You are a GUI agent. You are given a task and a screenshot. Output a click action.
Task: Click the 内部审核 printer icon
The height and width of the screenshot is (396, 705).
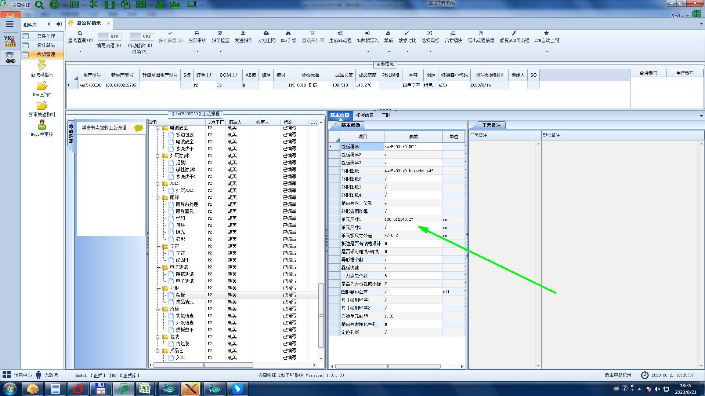[x=197, y=33]
